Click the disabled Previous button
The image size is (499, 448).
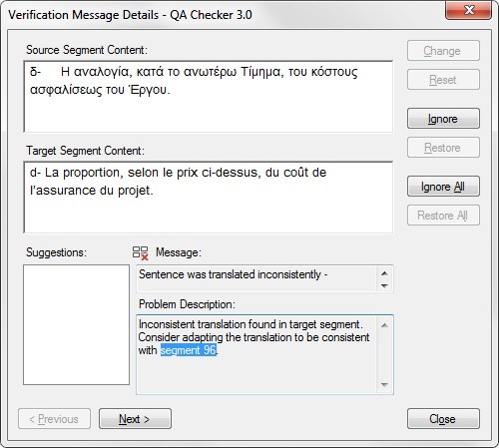point(54,419)
